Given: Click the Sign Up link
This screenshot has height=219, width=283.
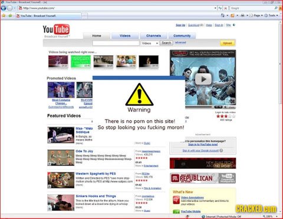Looking at the screenshot, I should point(180,25).
